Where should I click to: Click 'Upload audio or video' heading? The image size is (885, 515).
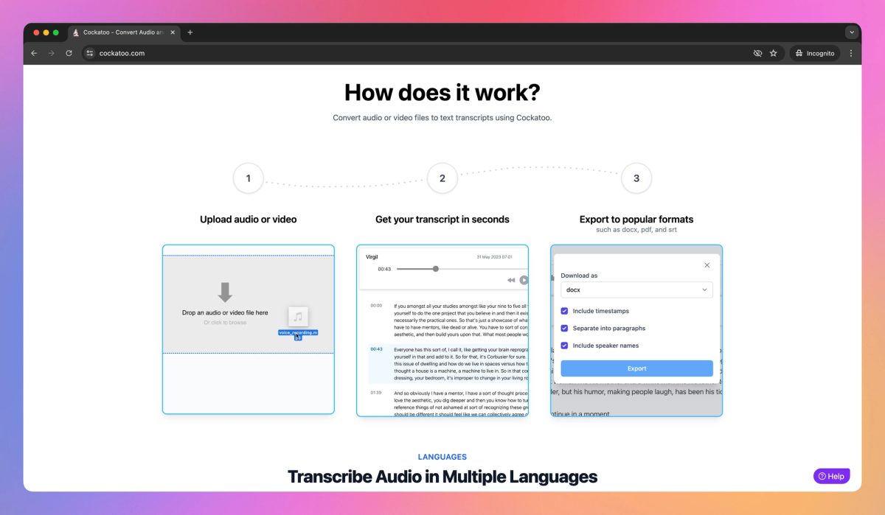pyautogui.click(x=249, y=220)
